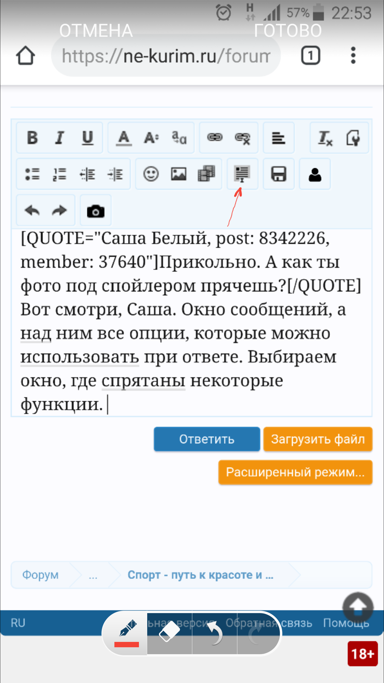The width and height of the screenshot is (384, 683).
Task: Open Форум breadcrumb link
Action: [x=40, y=575]
